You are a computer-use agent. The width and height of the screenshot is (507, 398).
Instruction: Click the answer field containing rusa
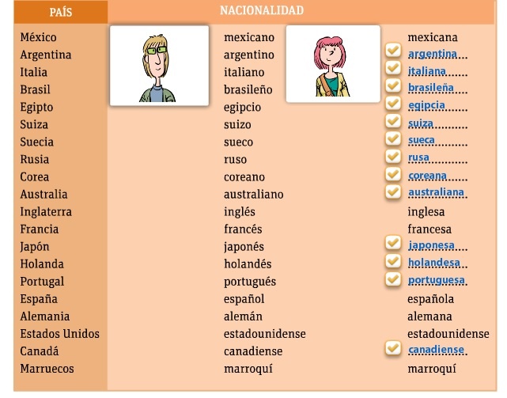(437, 158)
